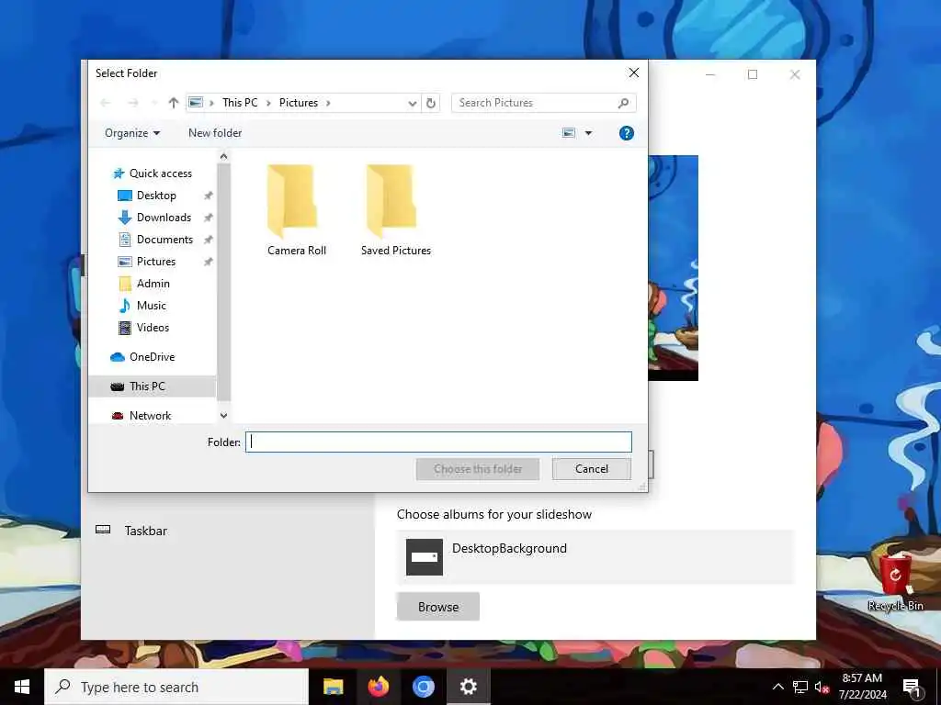The height and width of the screenshot is (705, 941).
Task: Click in the Folder name input field
Action: tap(438, 442)
